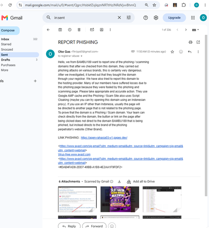Go back to Sent list arrow
This screenshot has width=209, height=228.
click(48, 30)
